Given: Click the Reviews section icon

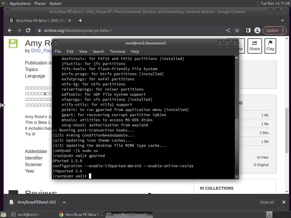Looking at the screenshot, I should pos(13,192).
